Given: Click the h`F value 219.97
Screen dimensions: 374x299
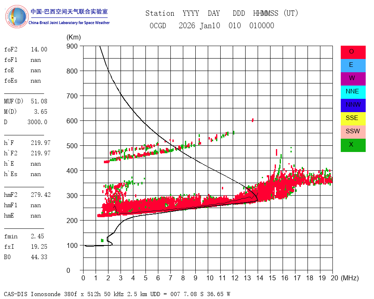Looking at the screenshot, I should pos(41,143).
